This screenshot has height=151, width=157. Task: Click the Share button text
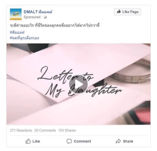tap(128, 141)
